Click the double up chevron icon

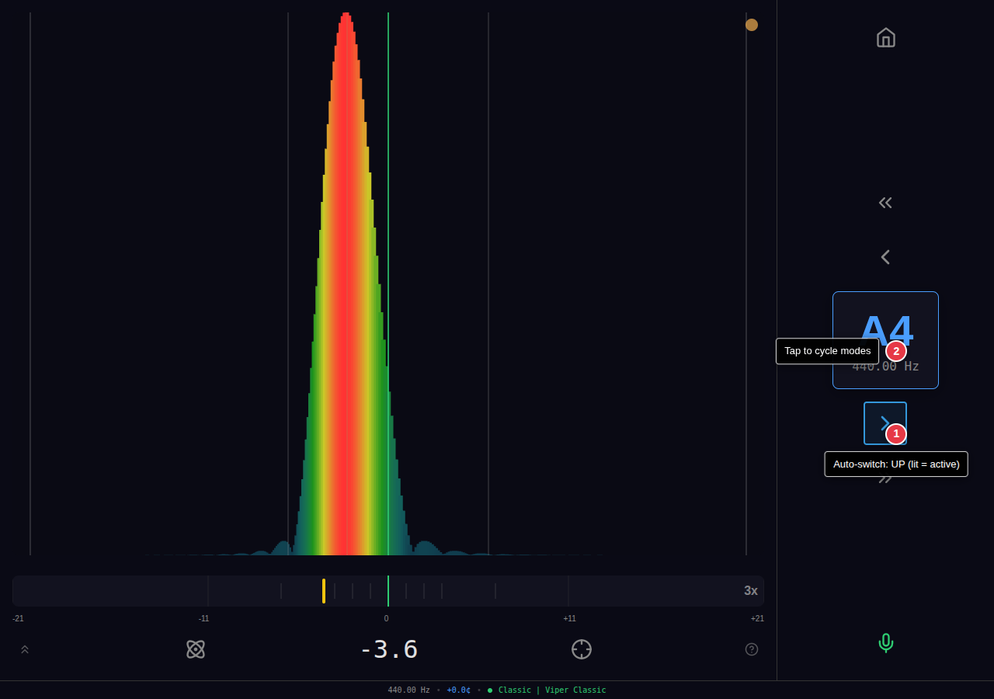(25, 649)
